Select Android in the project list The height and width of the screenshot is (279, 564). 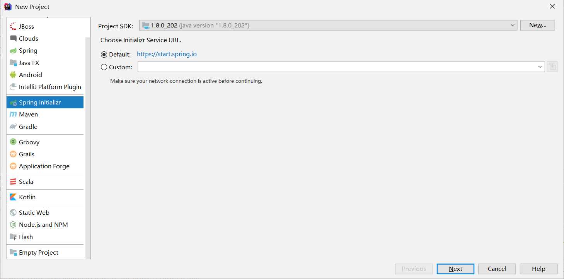(x=45, y=75)
